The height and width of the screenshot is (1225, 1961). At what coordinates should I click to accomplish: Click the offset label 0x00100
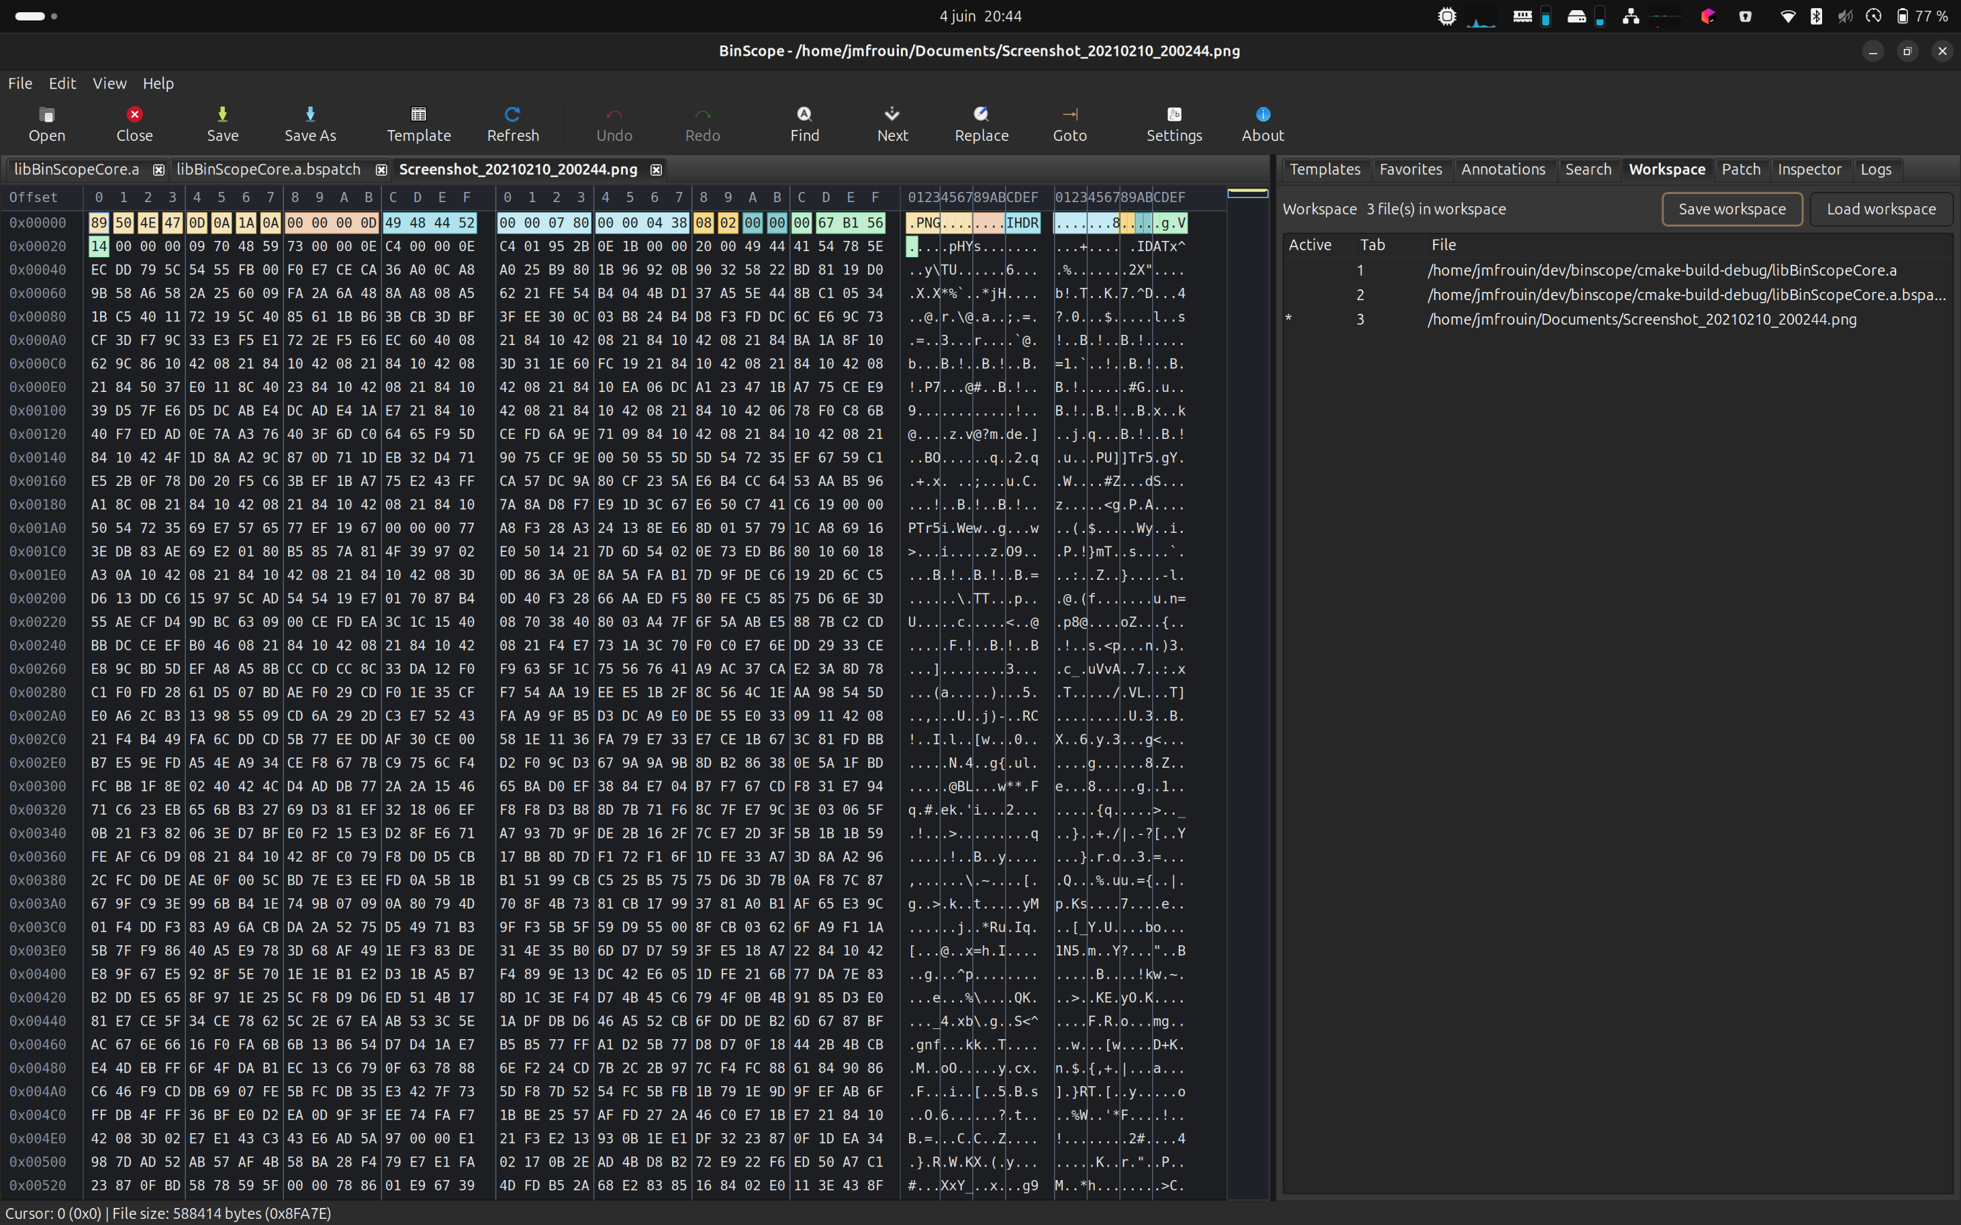[x=37, y=411]
